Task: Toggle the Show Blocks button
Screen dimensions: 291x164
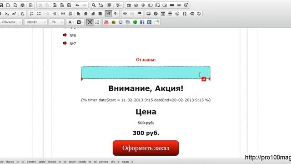Action: point(97,22)
